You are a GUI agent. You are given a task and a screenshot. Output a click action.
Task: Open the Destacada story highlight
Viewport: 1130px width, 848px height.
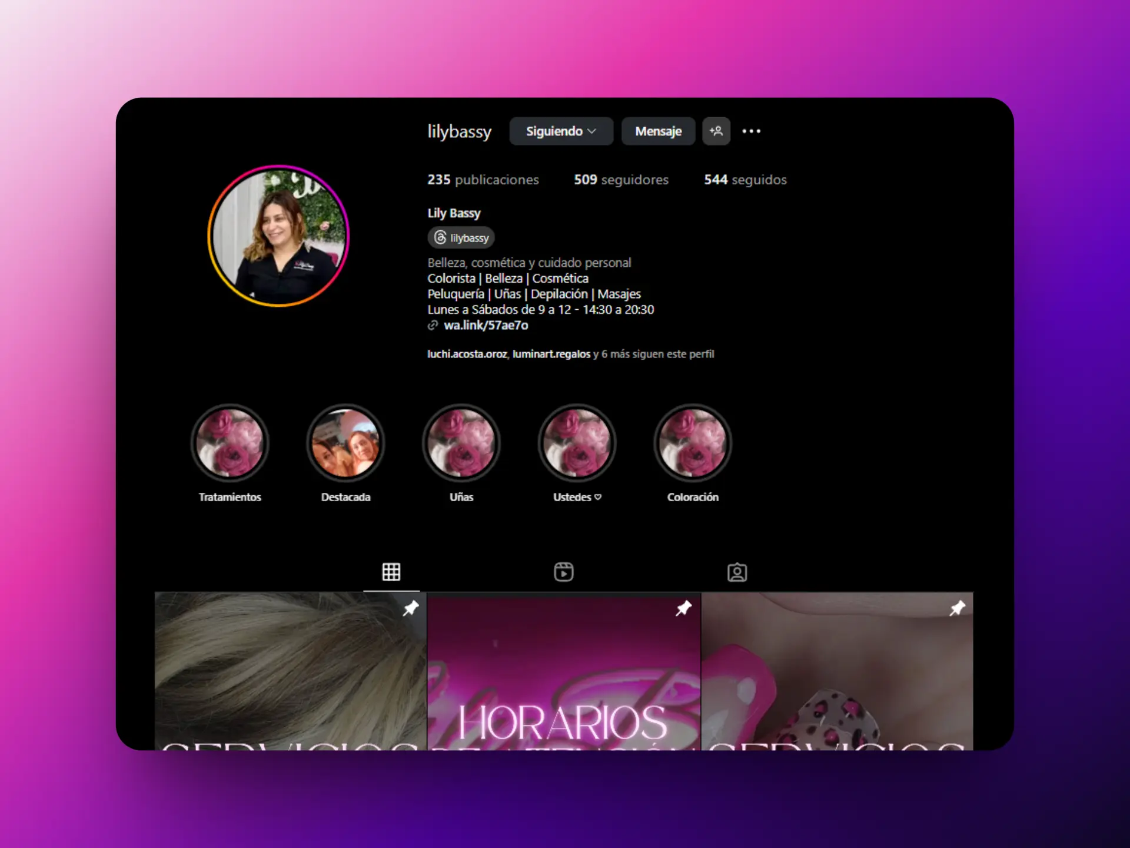[345, 443]
